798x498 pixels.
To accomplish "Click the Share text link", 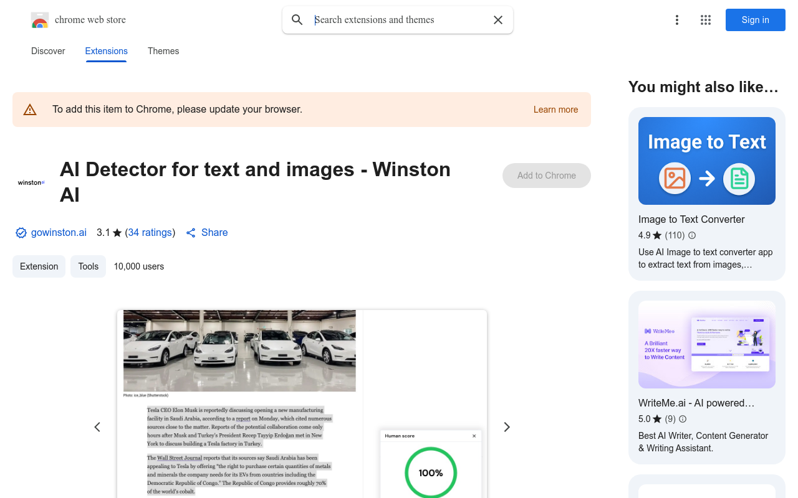I will pos(214,232).
